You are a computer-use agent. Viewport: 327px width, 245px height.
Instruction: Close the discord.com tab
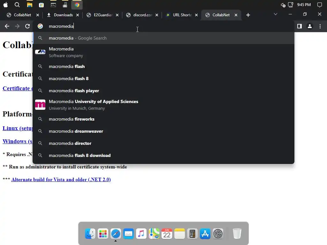[157, 15]
